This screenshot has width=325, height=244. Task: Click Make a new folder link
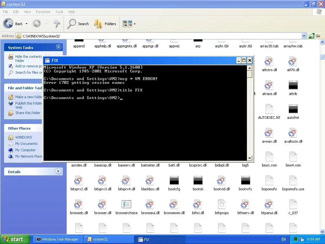(29, 97)
